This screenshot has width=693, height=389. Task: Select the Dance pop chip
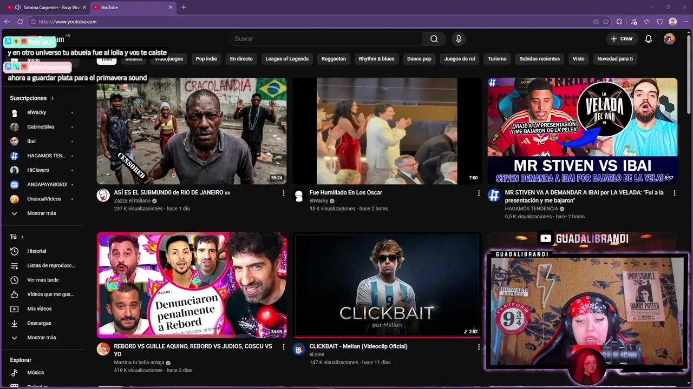(419, 59)
